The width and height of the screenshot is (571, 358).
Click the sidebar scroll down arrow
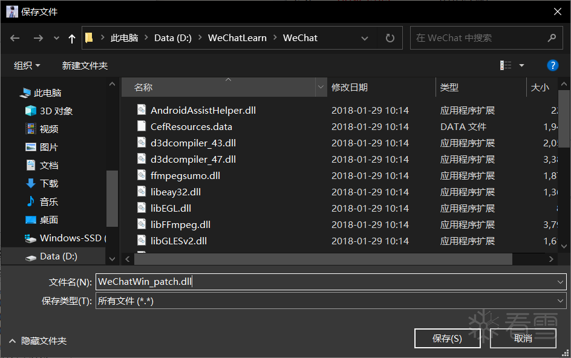[x=112, y=259]
